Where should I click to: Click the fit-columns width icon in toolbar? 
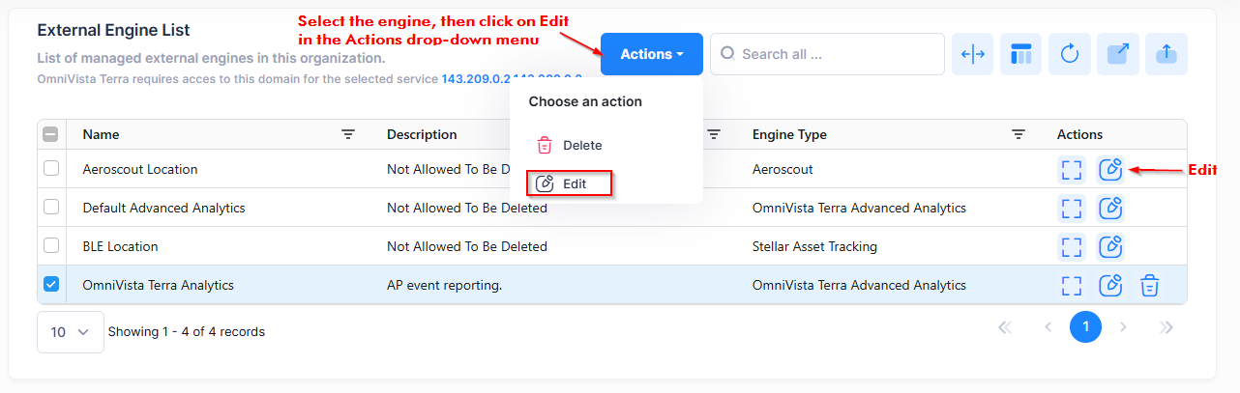tap(973, 54)
